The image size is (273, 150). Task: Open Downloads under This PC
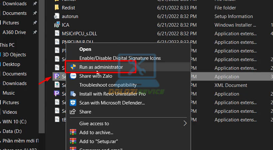pyautogui.click(x=15, y=83)
